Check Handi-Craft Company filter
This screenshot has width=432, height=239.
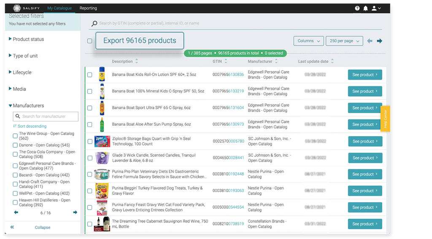pos(15,184)
